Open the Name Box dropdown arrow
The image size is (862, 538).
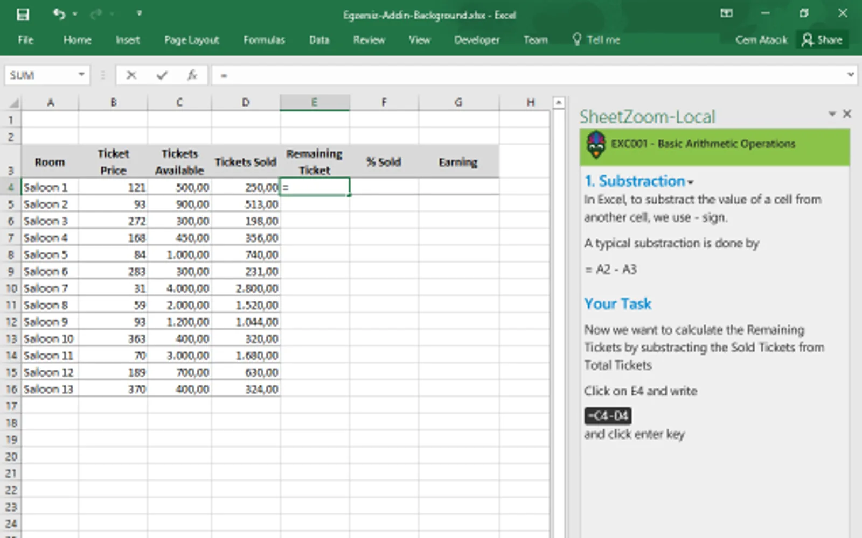[81, 75]
